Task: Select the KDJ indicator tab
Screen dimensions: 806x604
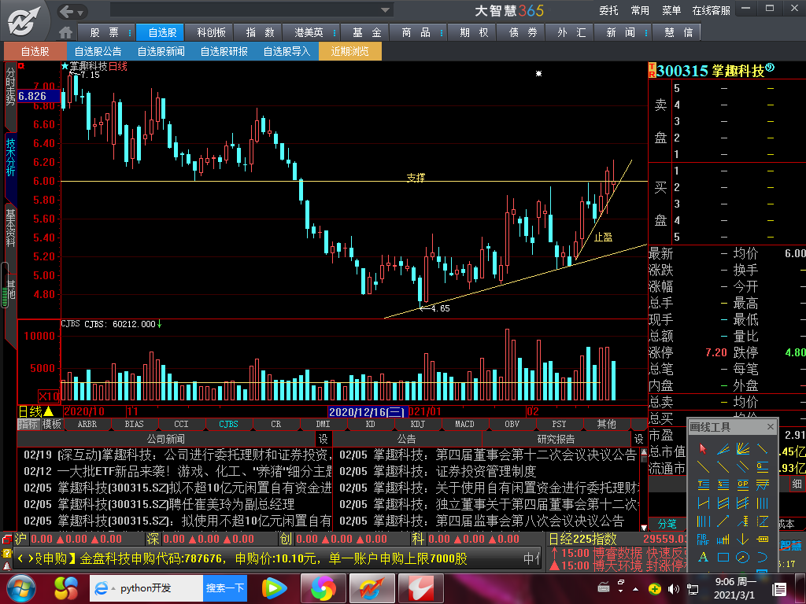Action: point(417,424)
